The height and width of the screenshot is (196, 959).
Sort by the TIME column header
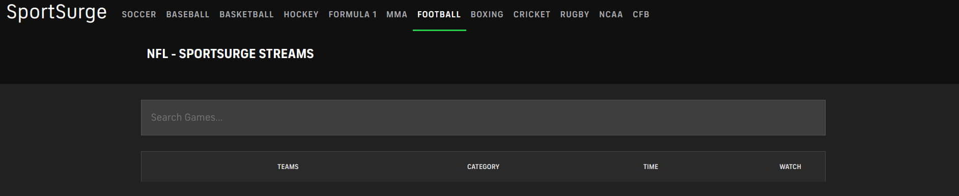pos(651,167)
